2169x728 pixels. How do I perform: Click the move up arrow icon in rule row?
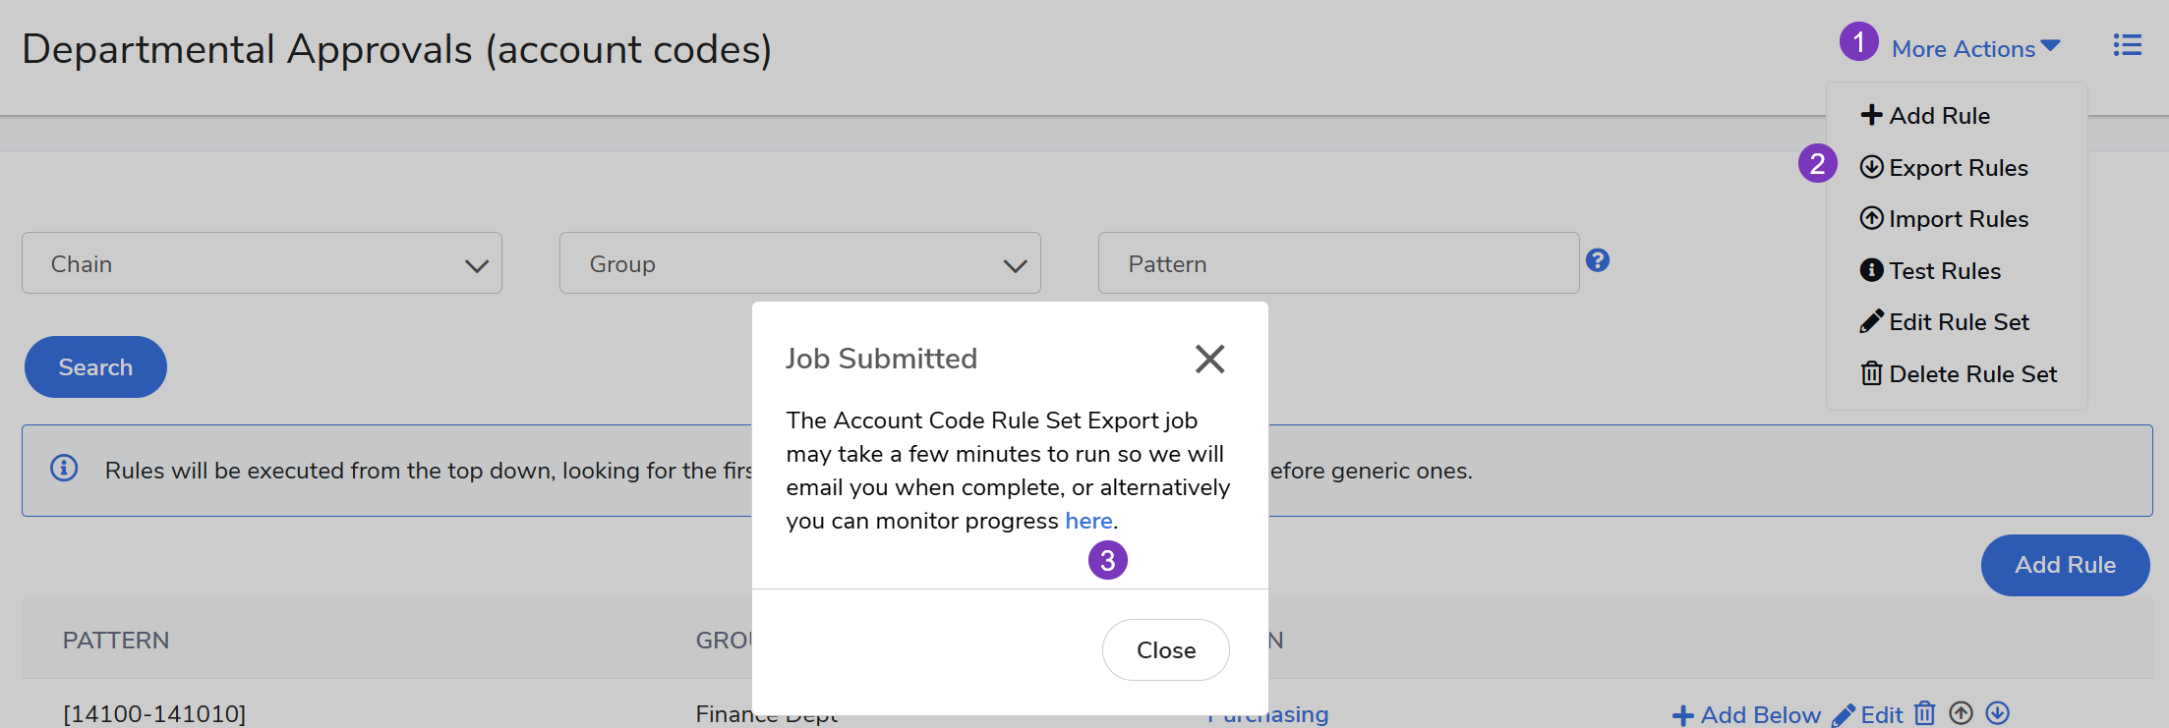pyautogui.click(x=1962, y=713)
